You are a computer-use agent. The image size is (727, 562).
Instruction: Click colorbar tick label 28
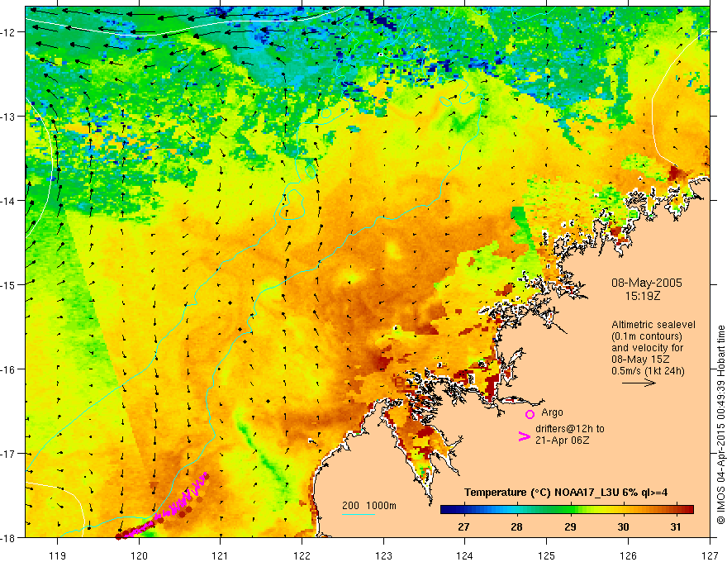coord(516,526)
